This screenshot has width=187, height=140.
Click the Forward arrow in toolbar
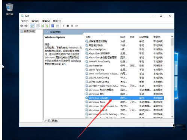click(26, 26)
